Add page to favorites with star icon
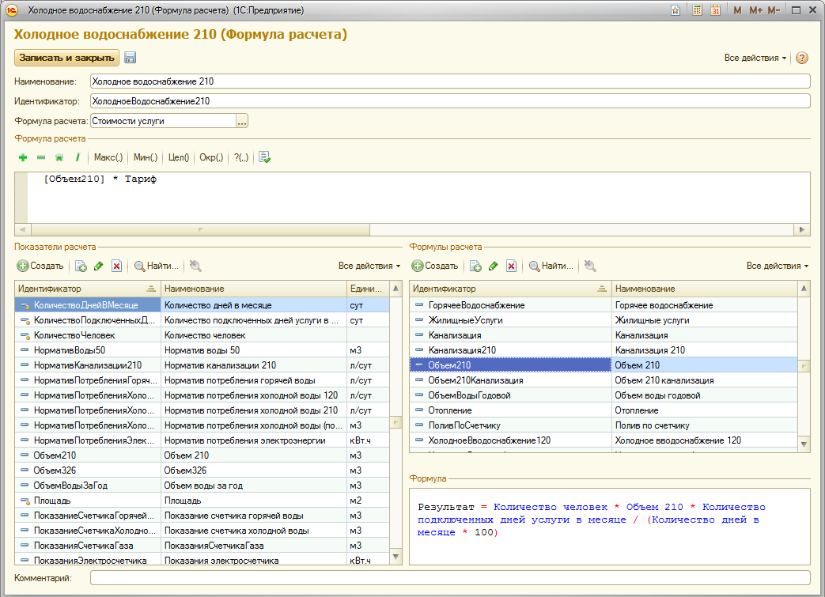Image resolution: width=825 pixels, height=597 pixels. click(x=675, y=10)
